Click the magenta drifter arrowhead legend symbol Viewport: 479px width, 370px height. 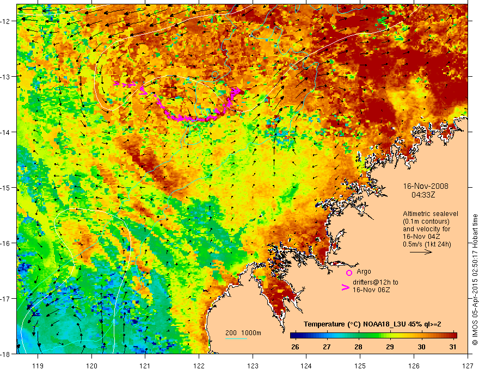345,287
